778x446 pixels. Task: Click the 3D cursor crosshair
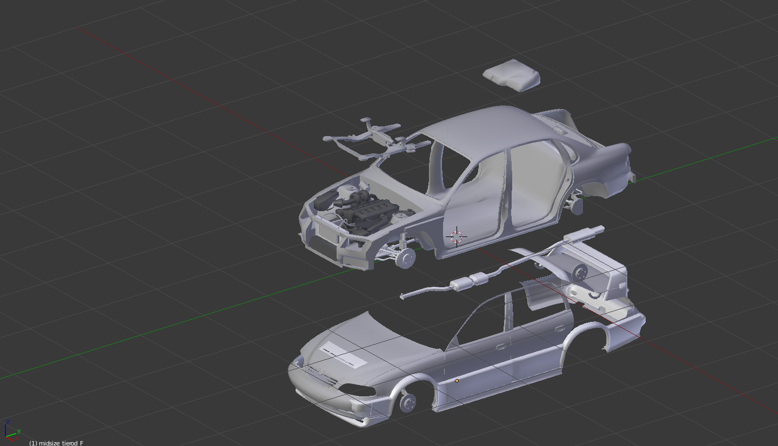point(457,236)
